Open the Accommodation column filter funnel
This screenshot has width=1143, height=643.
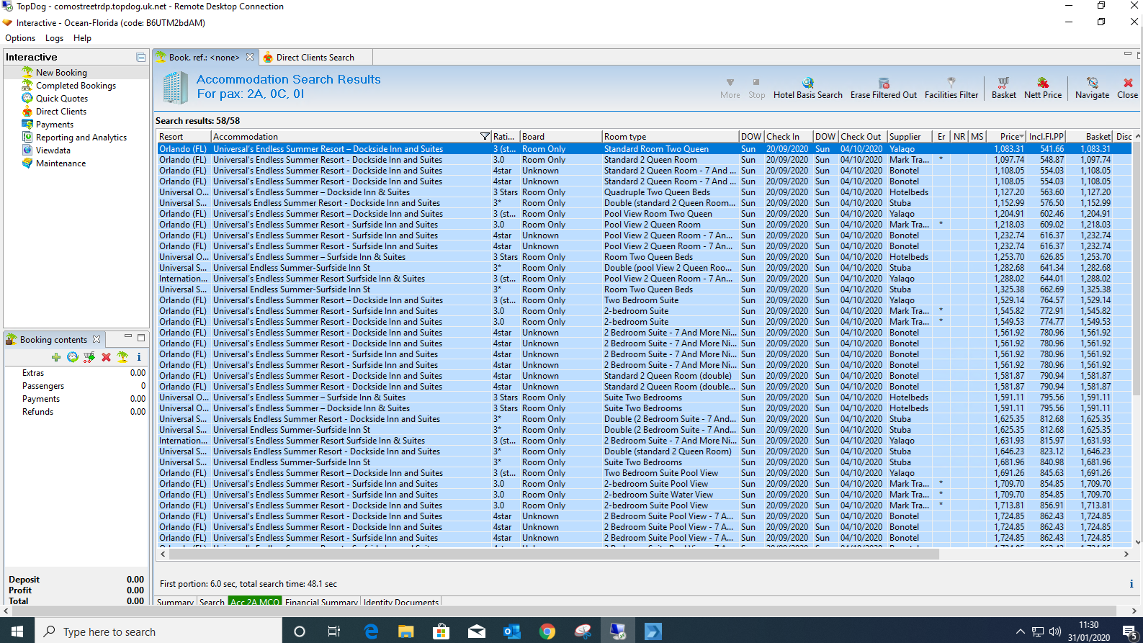[x=485, y=136]
